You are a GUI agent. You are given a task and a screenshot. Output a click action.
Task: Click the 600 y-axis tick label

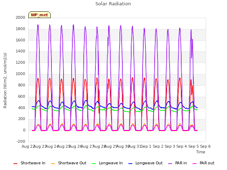22,96
